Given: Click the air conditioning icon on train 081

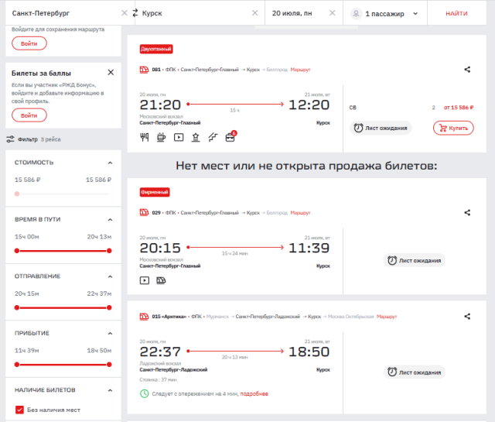Looking at the screenshot, I should click(x=213, y=137).
